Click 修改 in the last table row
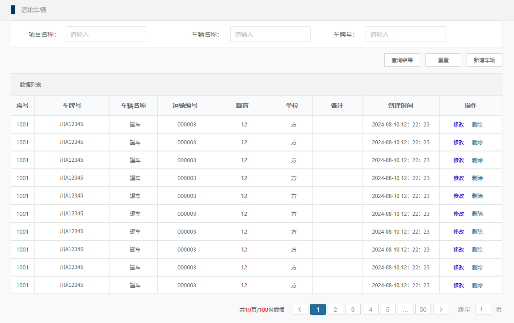 click(x=459, y=285)
